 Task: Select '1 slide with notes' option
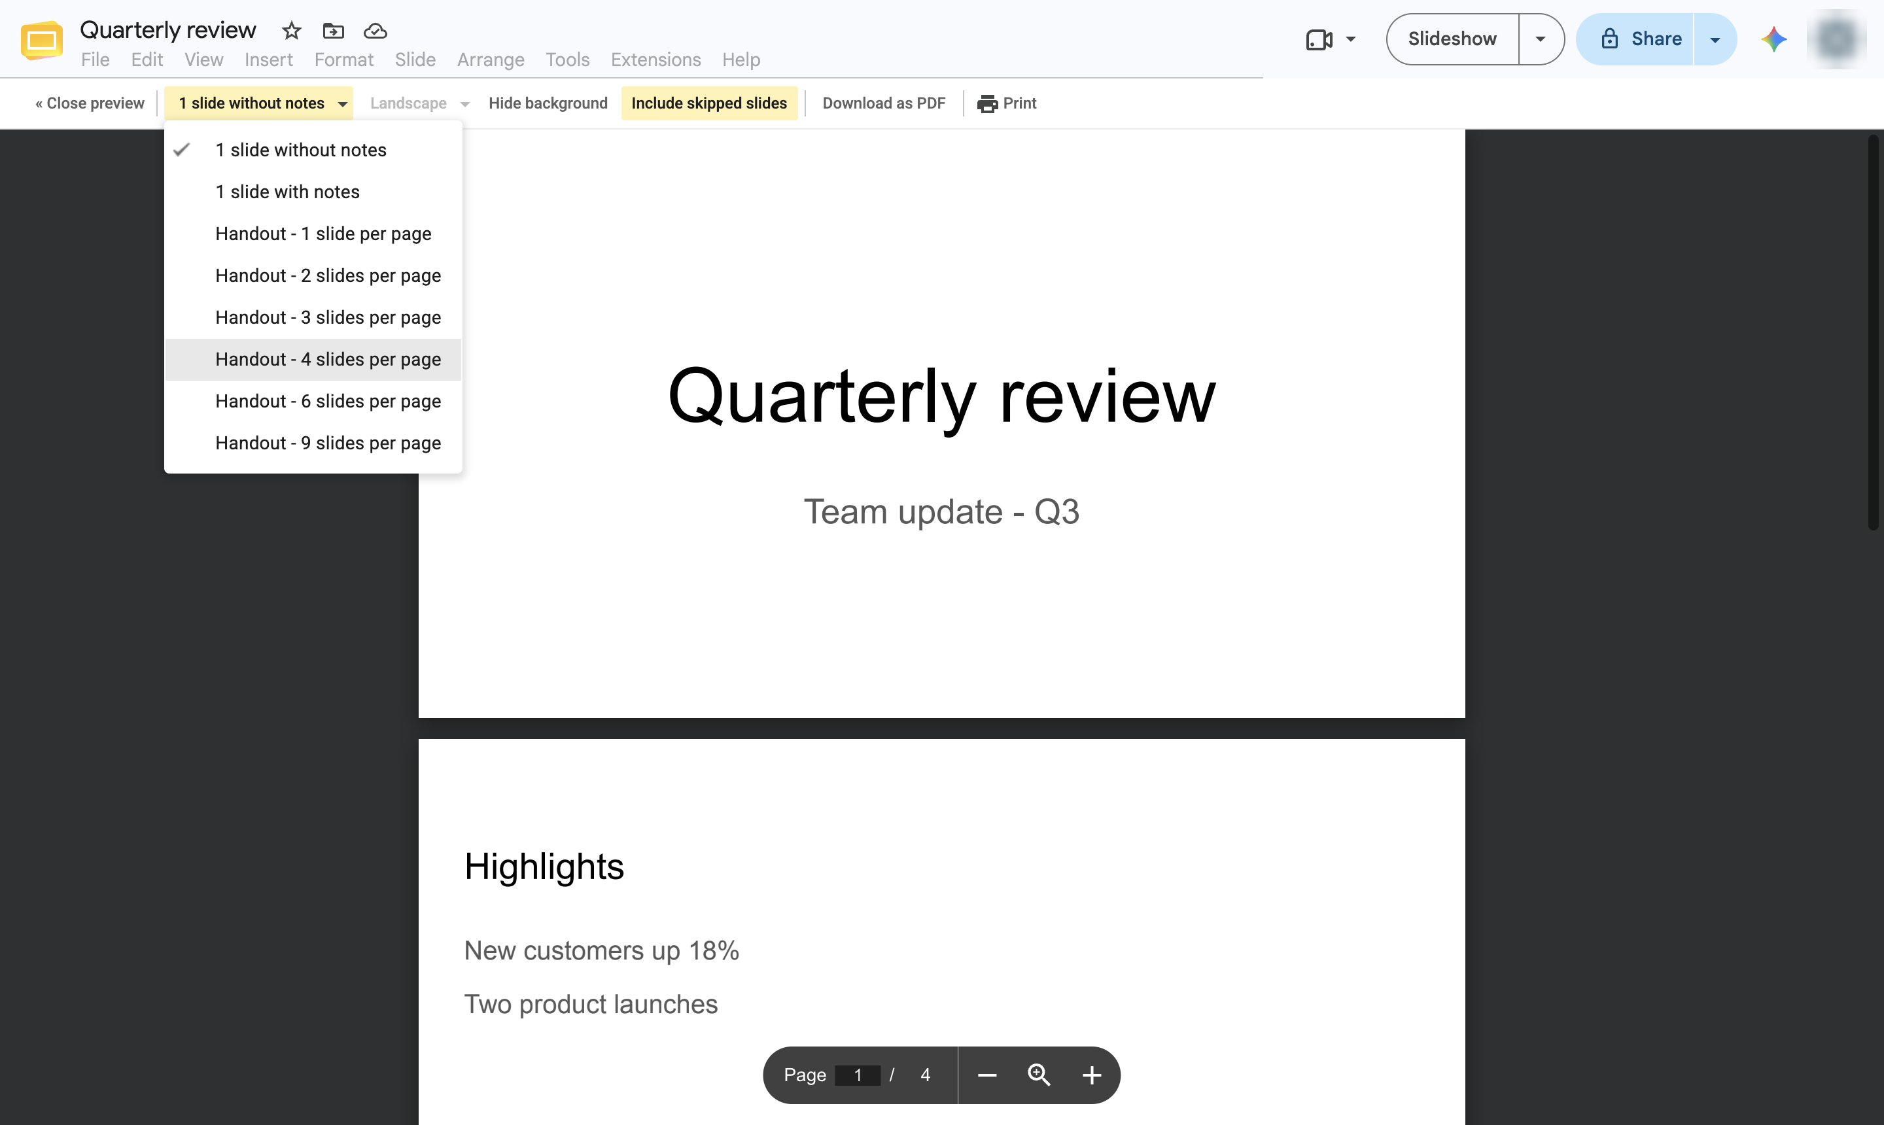coord(313,192)
